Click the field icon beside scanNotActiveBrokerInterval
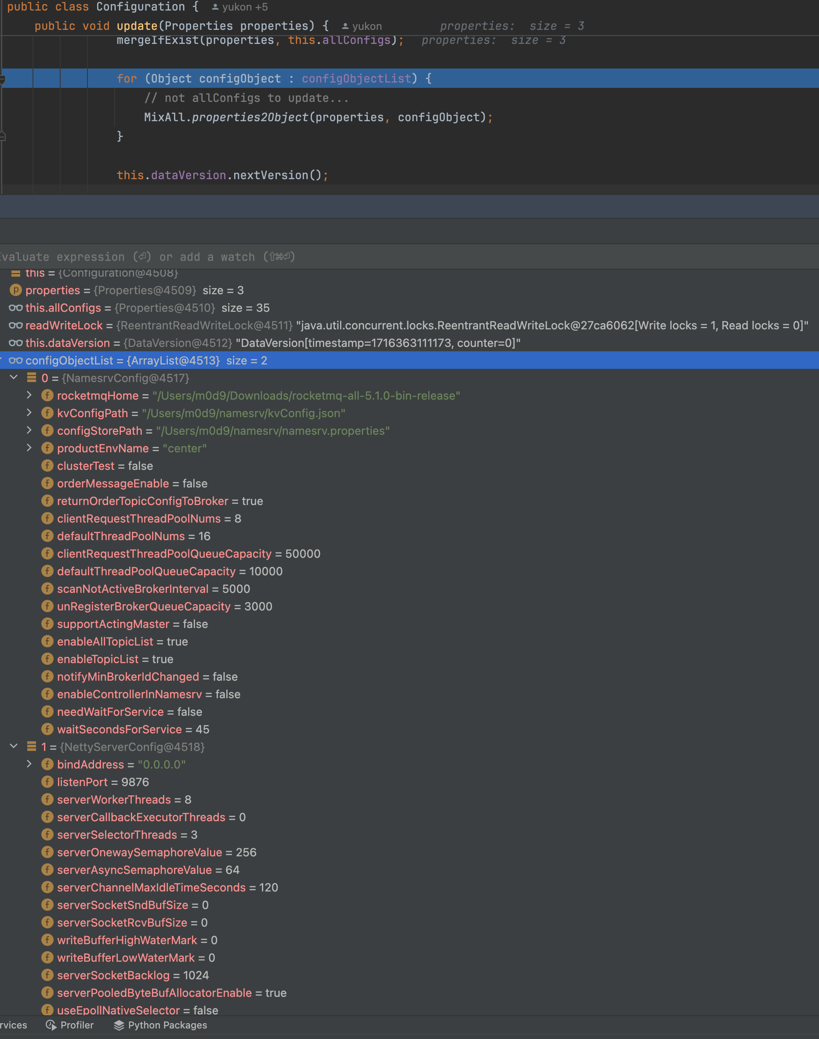Image resolution: width=819 pixels, height=1039 pixels. click(x=47, y=588)
